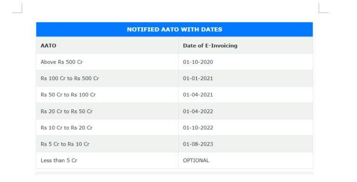The height and width of the screenshot is (182, 357).
Task: Select the 'Rs 100 Cr to Rs 500 Cr' cell
Action: pyautogui.click(x=107, y=78)
